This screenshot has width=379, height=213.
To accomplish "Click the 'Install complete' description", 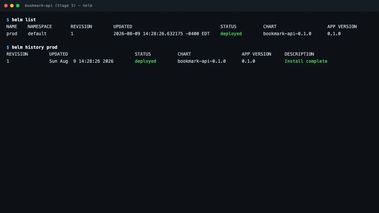I will [x=306, y=61].
